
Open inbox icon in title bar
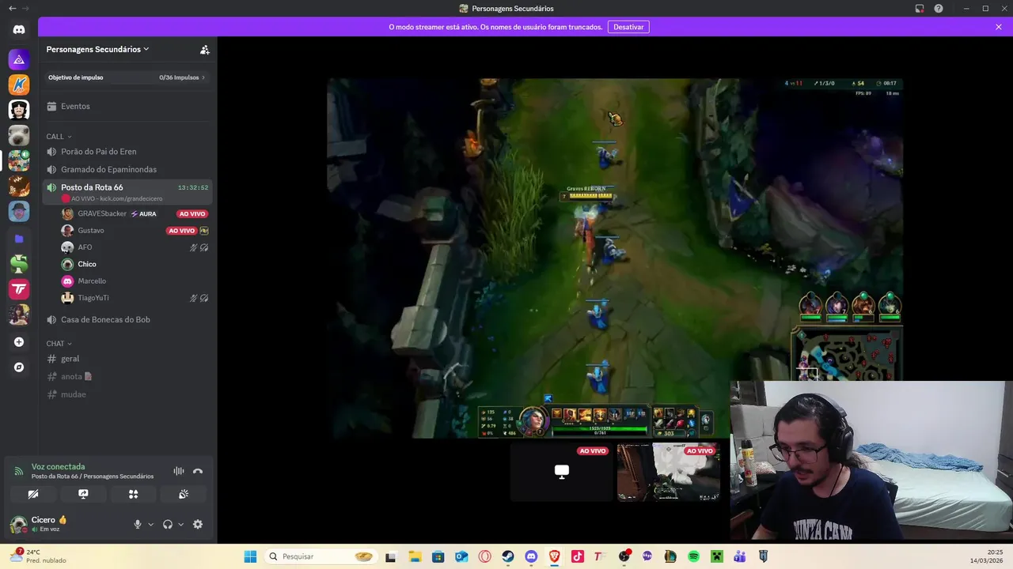pyautogui.click(x=920, y=9)
